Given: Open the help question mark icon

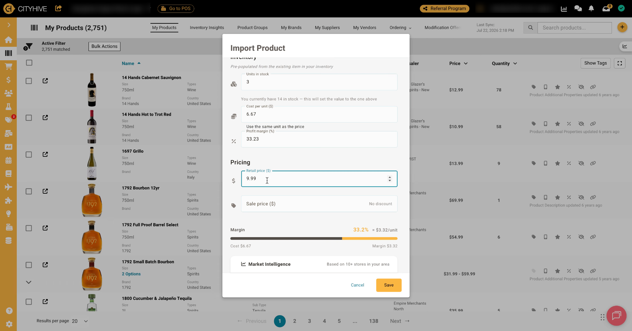Looking at the screenshot, I should click(x=9, y=311).
